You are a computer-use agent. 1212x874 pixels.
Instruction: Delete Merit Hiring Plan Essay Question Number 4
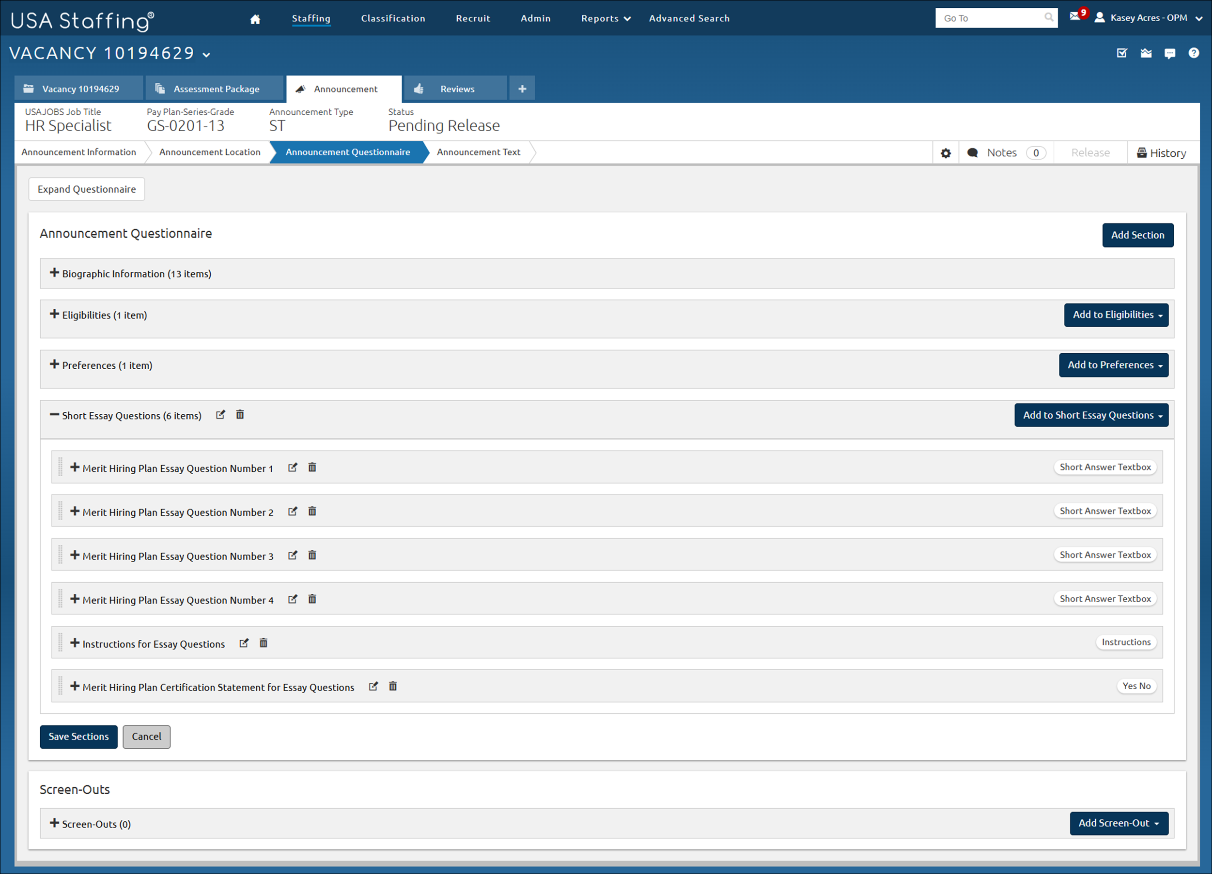[x=312, y=599]
